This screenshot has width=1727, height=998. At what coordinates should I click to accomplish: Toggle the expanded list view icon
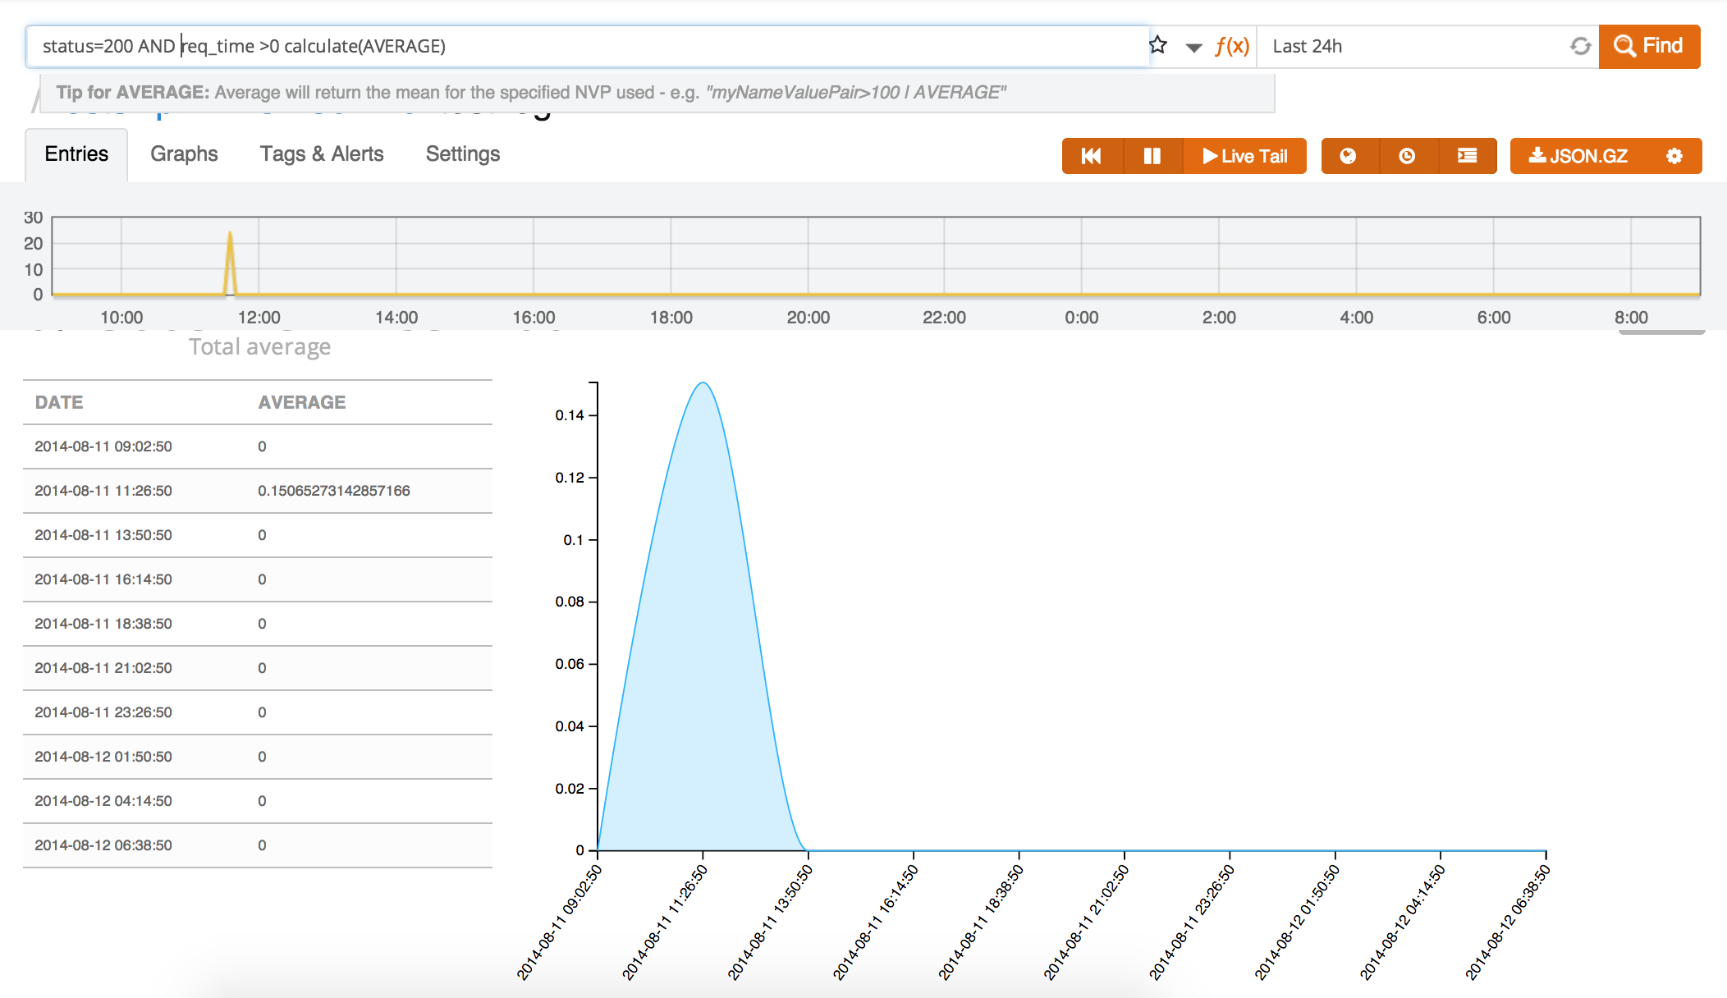click(1467, 156)
